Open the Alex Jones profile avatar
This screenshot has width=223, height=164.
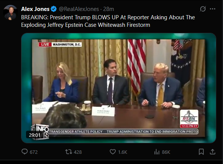pos(11,12)
